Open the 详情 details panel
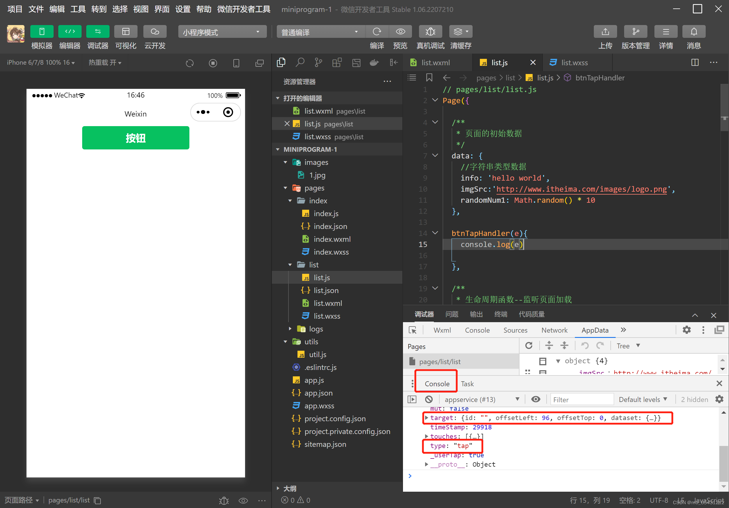 pos(666,31)
